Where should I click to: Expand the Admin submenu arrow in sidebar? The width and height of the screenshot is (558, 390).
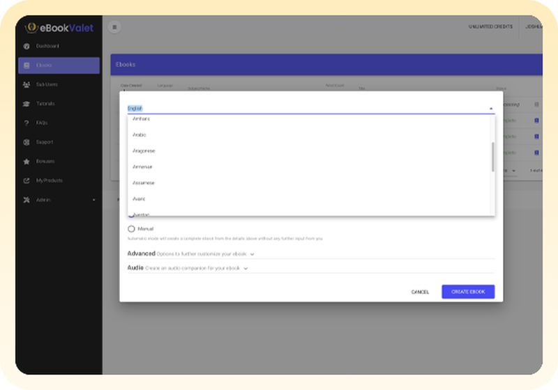pyautogui.click(x=93, y=201)
